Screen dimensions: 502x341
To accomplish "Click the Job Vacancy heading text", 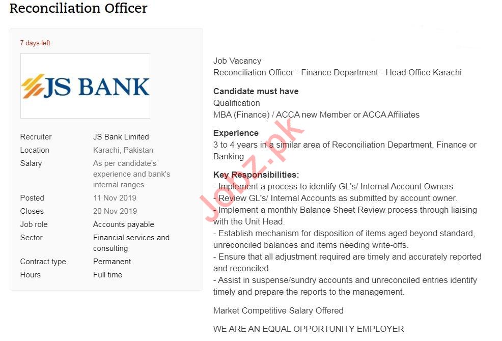I will pyautogui.click(x=237, y=61).
